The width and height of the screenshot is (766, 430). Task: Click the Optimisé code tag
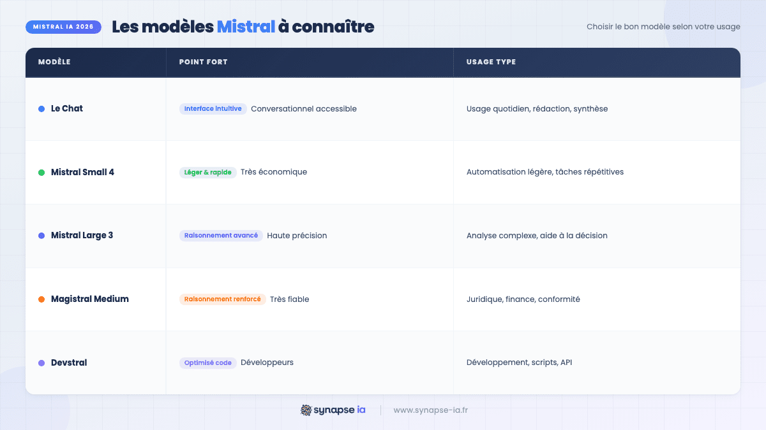point(207,363)
